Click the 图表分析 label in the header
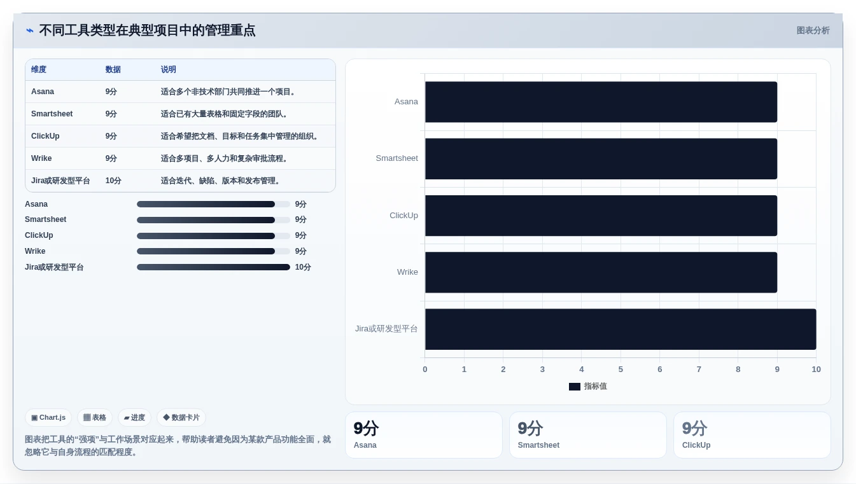 tap(813, 31)
